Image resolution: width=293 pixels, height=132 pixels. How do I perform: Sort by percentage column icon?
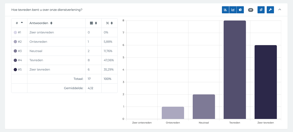tap(109, 23)
